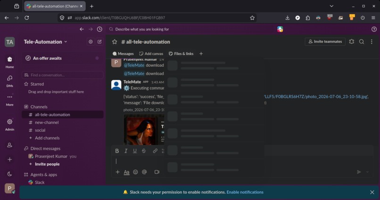
Task: Click the send message arrow
Action: 359,172
